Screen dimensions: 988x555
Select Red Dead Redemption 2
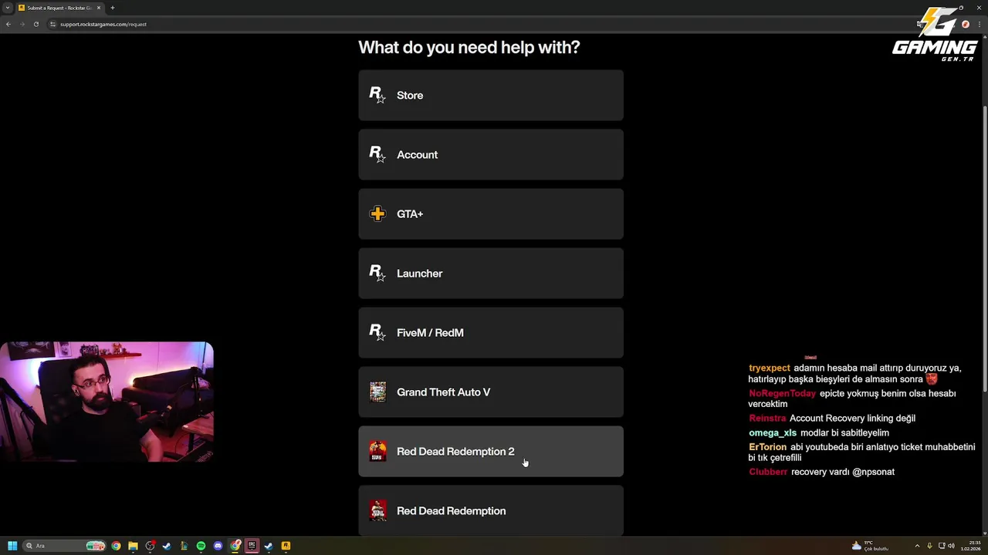491,451
